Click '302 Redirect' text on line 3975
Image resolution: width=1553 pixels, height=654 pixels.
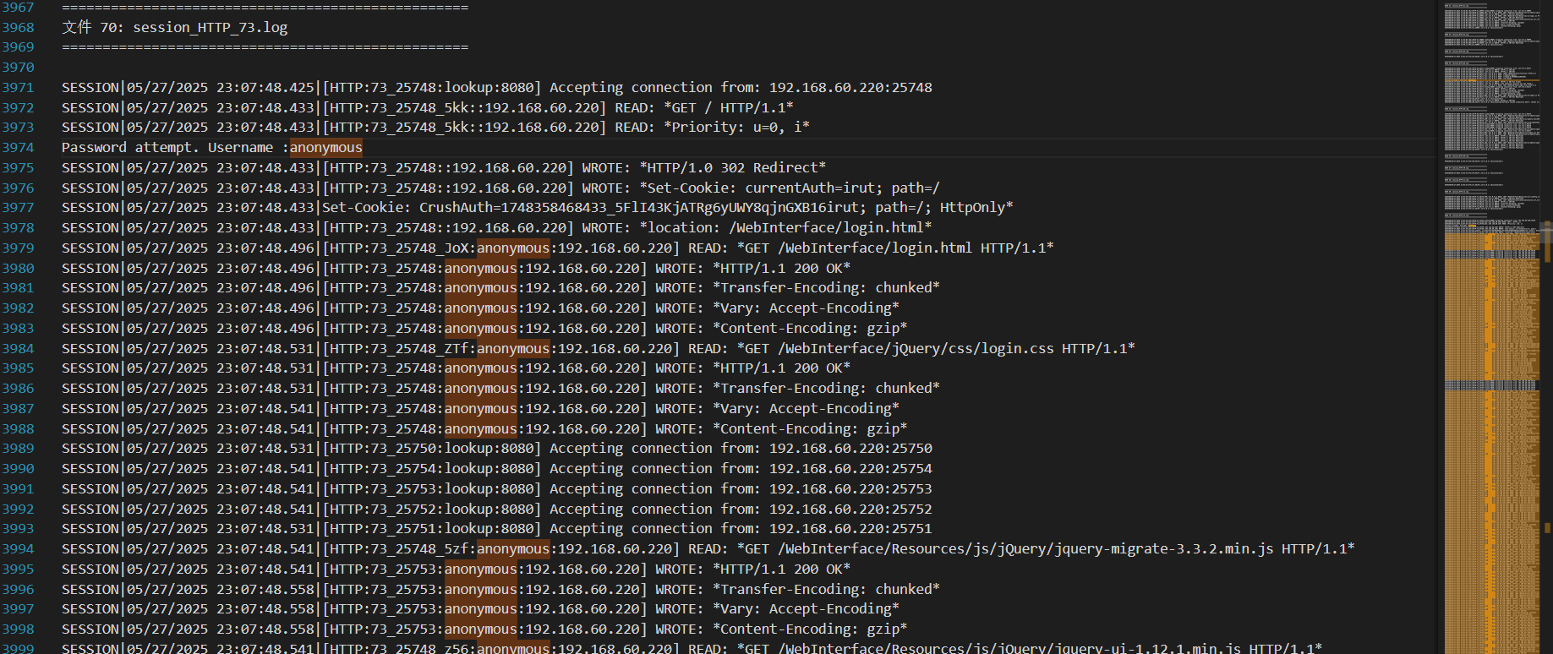click(x=769, y=168)
